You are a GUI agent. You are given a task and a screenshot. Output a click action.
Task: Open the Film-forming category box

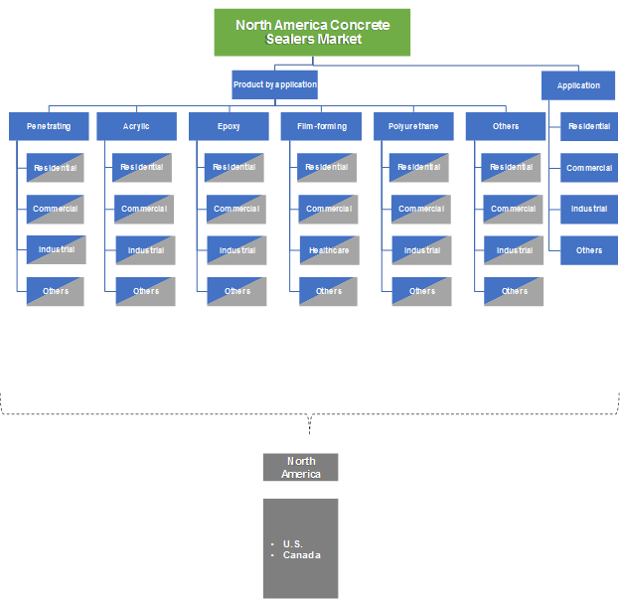tap(320, 126)
